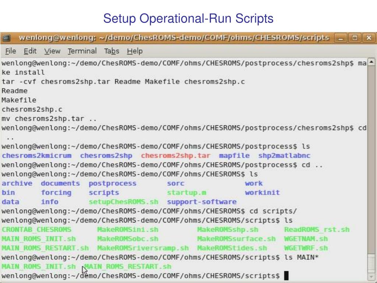Close the terminal window
This screenshot has height=283, width=377.
[369, 38]
